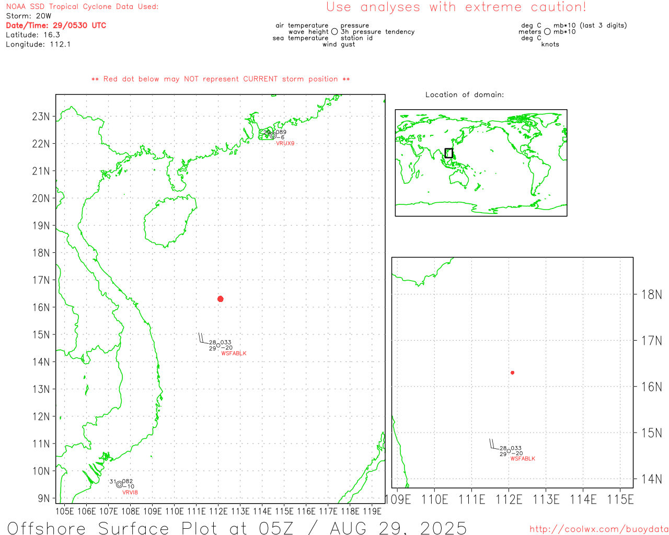Click 'Latitude: 16.3' text
Screen dimensions: 669x535
(x=33, y=34)
